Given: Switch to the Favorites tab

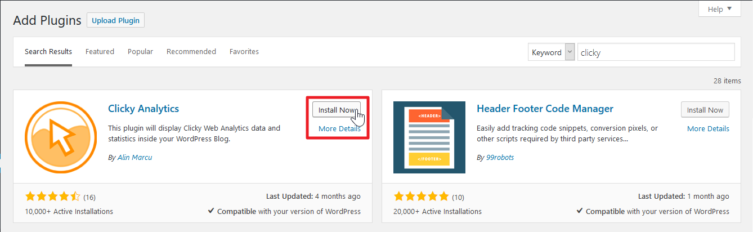Looking at the screenshot, I should 244,51.
